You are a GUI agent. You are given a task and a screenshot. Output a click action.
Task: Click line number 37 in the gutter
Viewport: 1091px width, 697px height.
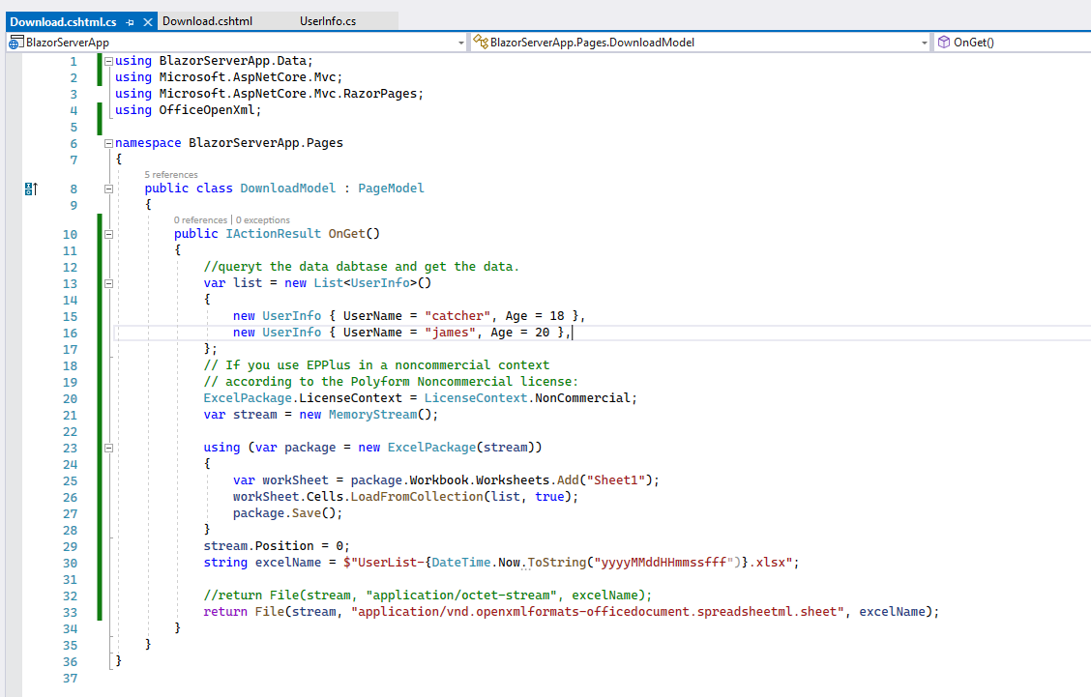pos(70,678)
